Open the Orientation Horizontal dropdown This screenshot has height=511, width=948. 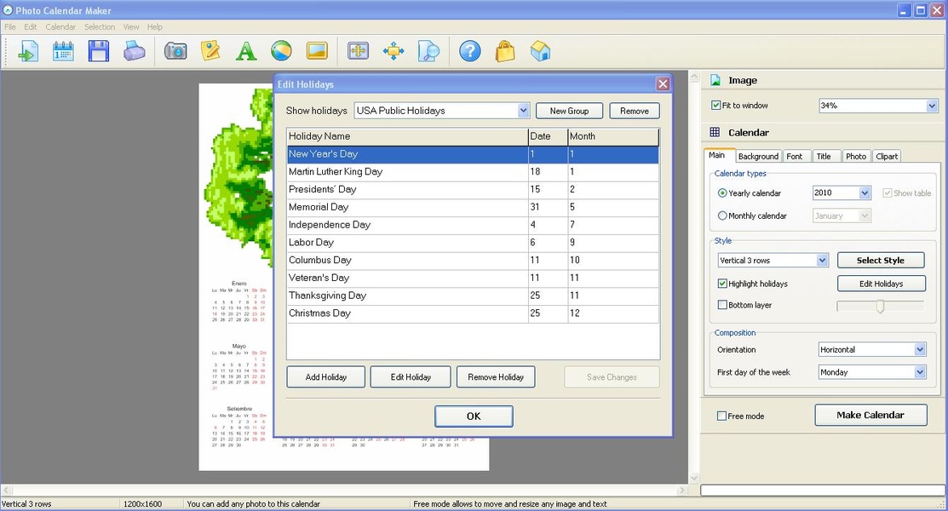920,349
